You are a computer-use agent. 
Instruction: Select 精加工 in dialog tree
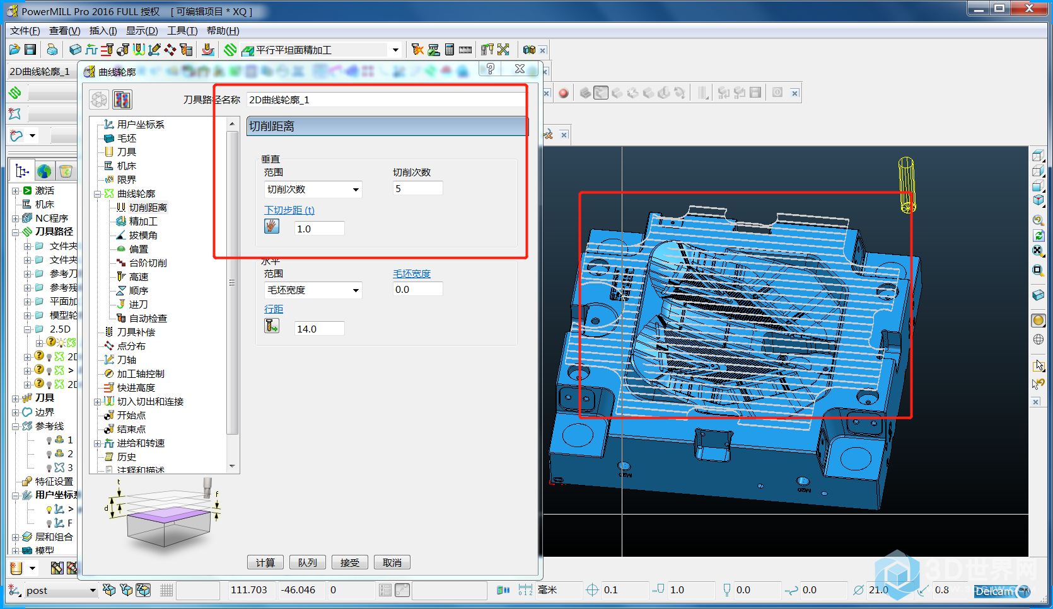pyautogui.click(x=143, y=221)
